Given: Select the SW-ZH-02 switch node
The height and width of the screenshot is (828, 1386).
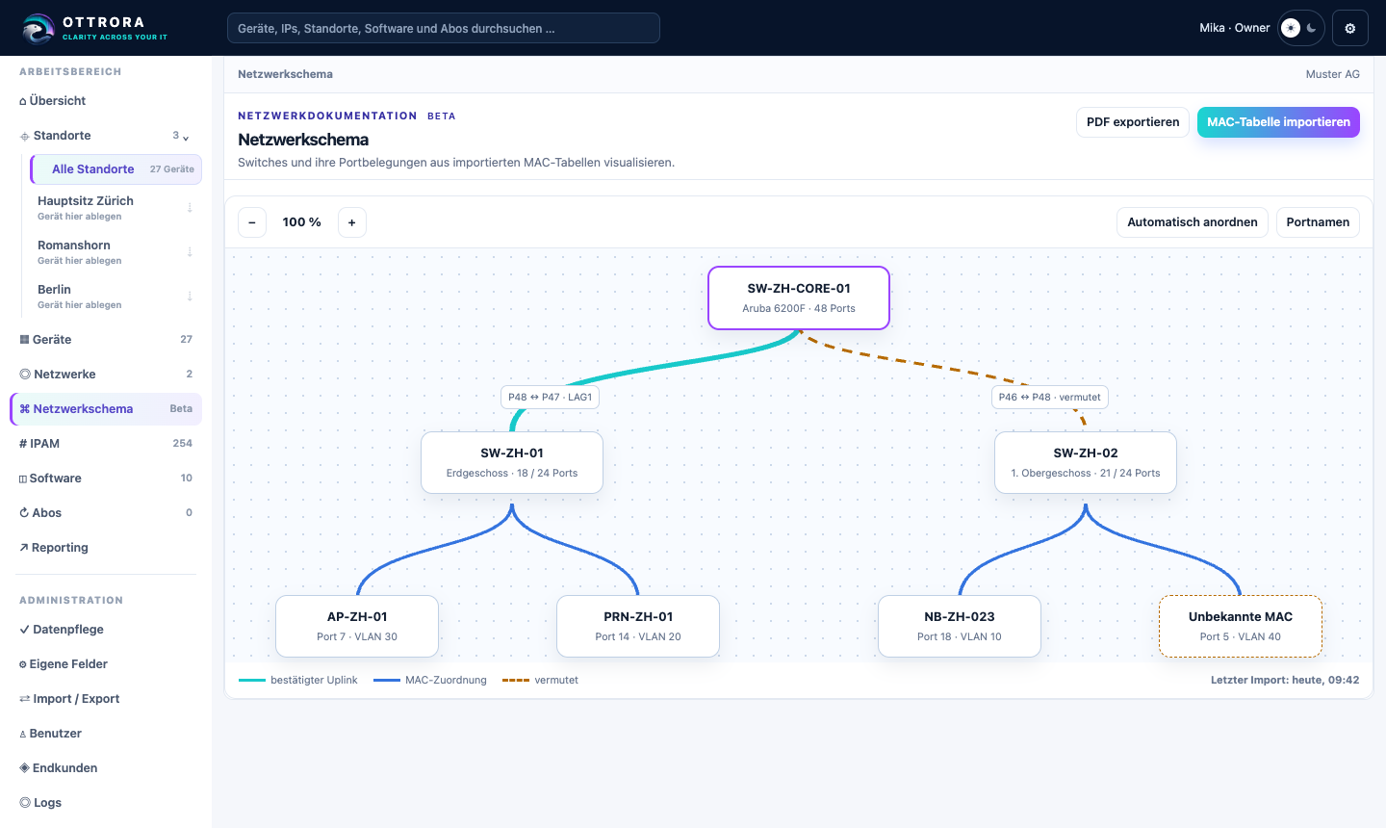Looking at the screenshot, I should [x=1086, y=463].
